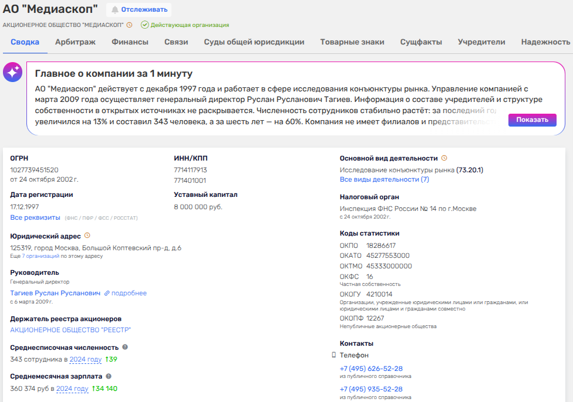The image size is (573, 402).
Task: Switch to the Арбитраж tab
Action: 75,42
